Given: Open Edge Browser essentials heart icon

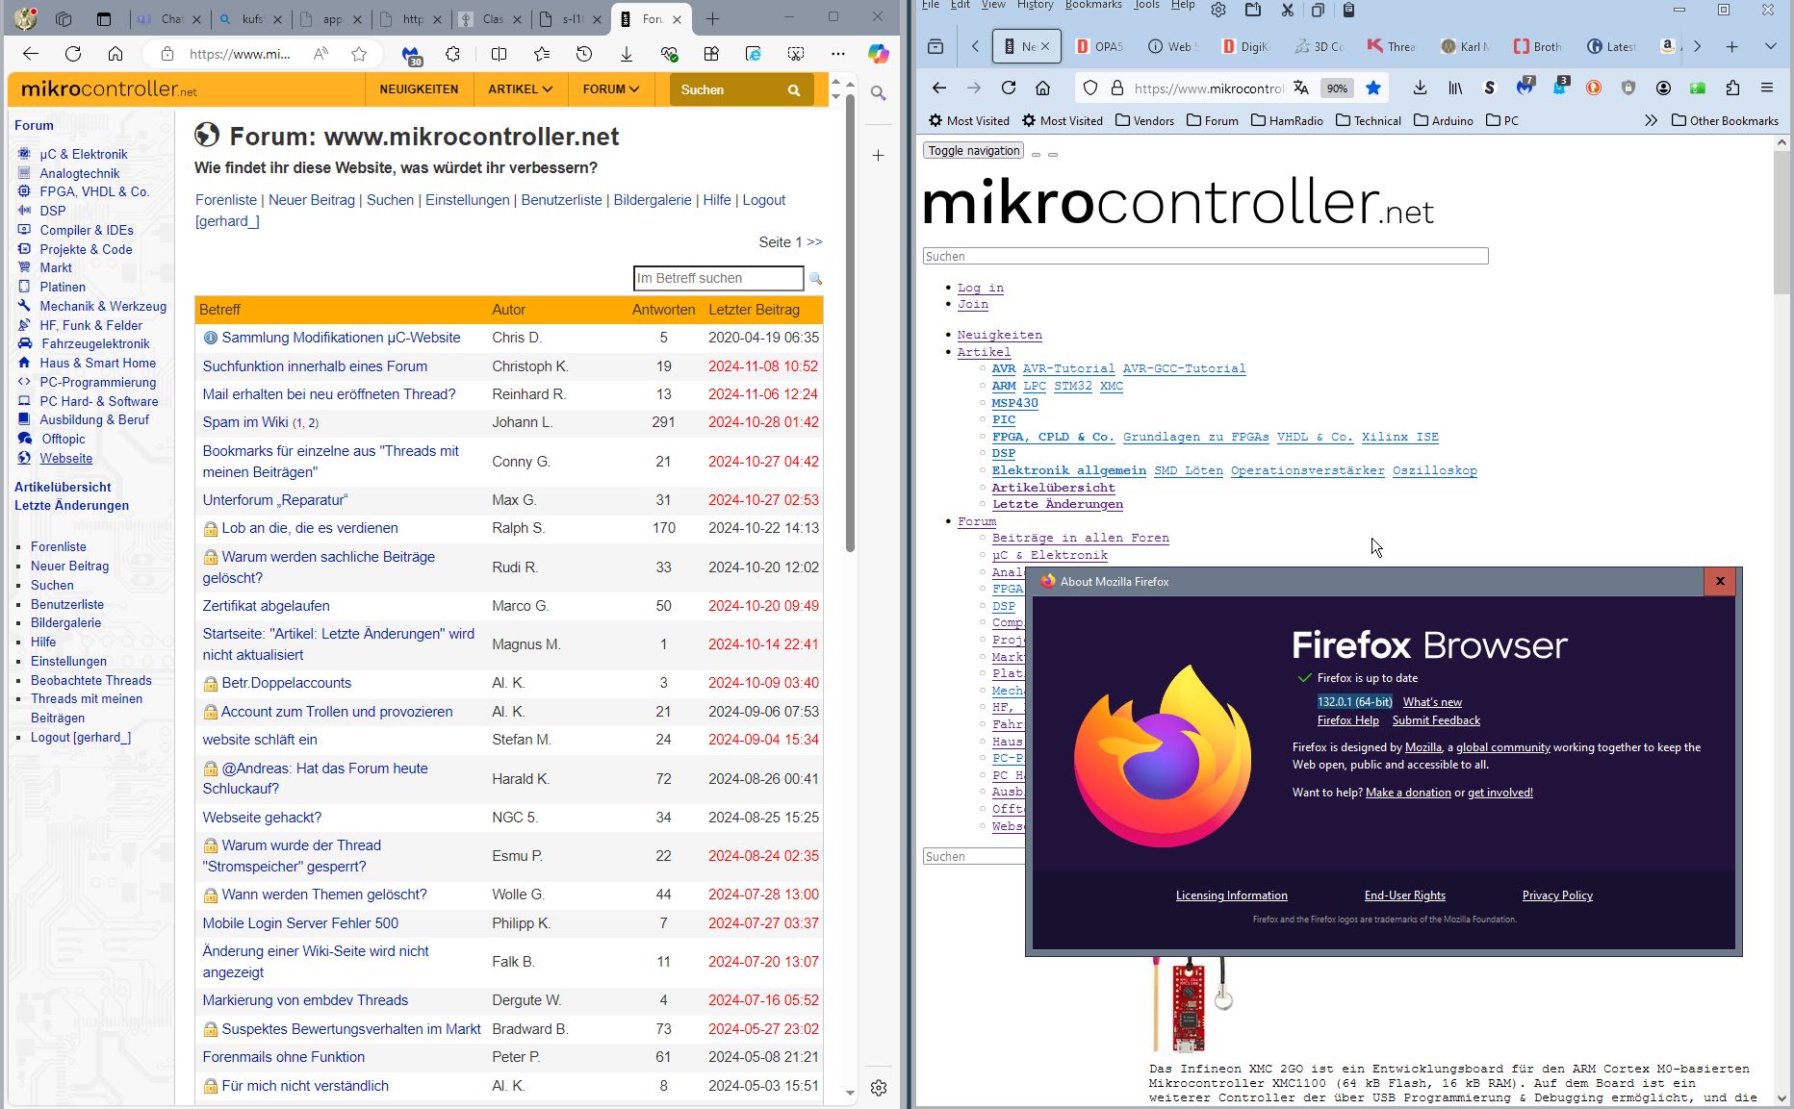Looking at the screenshot, I should coord(670,54).
